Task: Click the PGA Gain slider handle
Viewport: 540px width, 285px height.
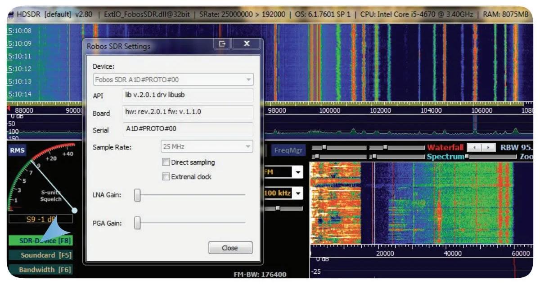Action: [138, 223]
